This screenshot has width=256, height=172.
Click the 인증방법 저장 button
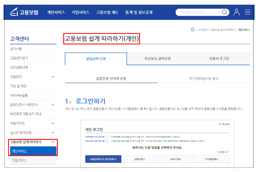pos(223,152)
